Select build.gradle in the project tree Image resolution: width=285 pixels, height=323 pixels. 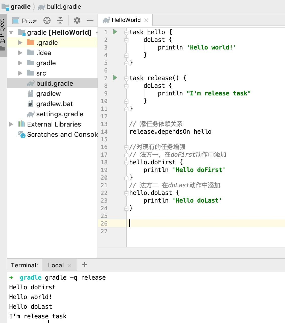[x=52, y=83]
